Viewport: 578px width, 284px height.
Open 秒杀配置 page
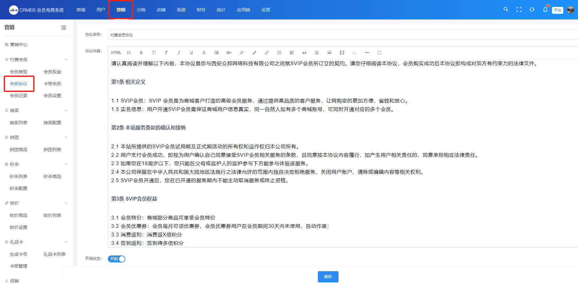18,188
